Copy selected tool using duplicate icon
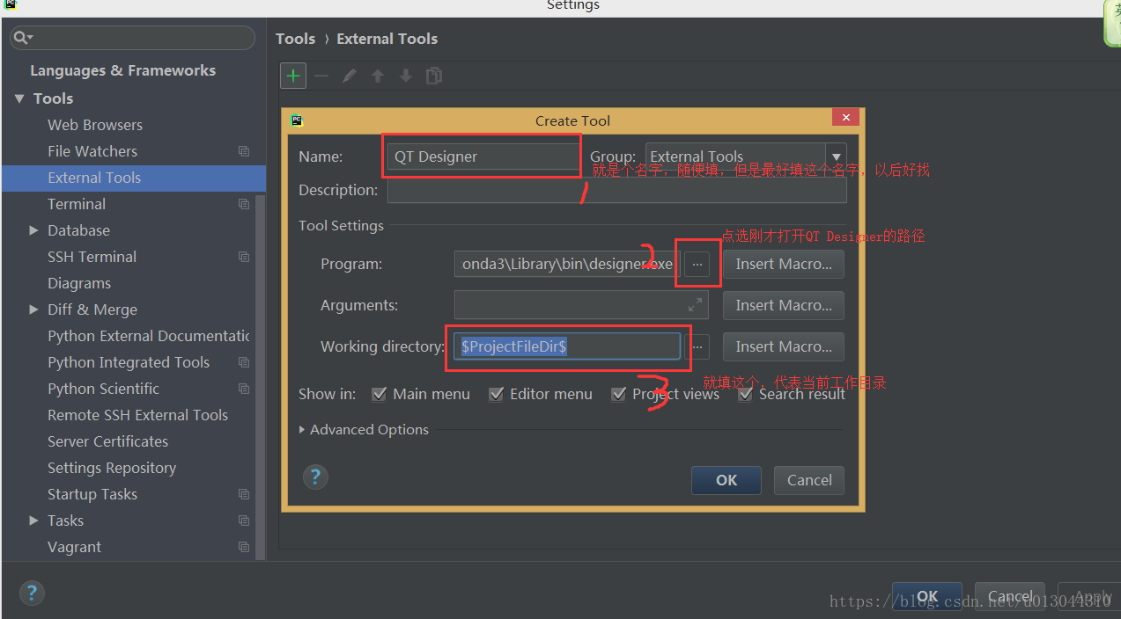Image resolution: width=1121 pixels, height=619 pixels. pos(433,76)
